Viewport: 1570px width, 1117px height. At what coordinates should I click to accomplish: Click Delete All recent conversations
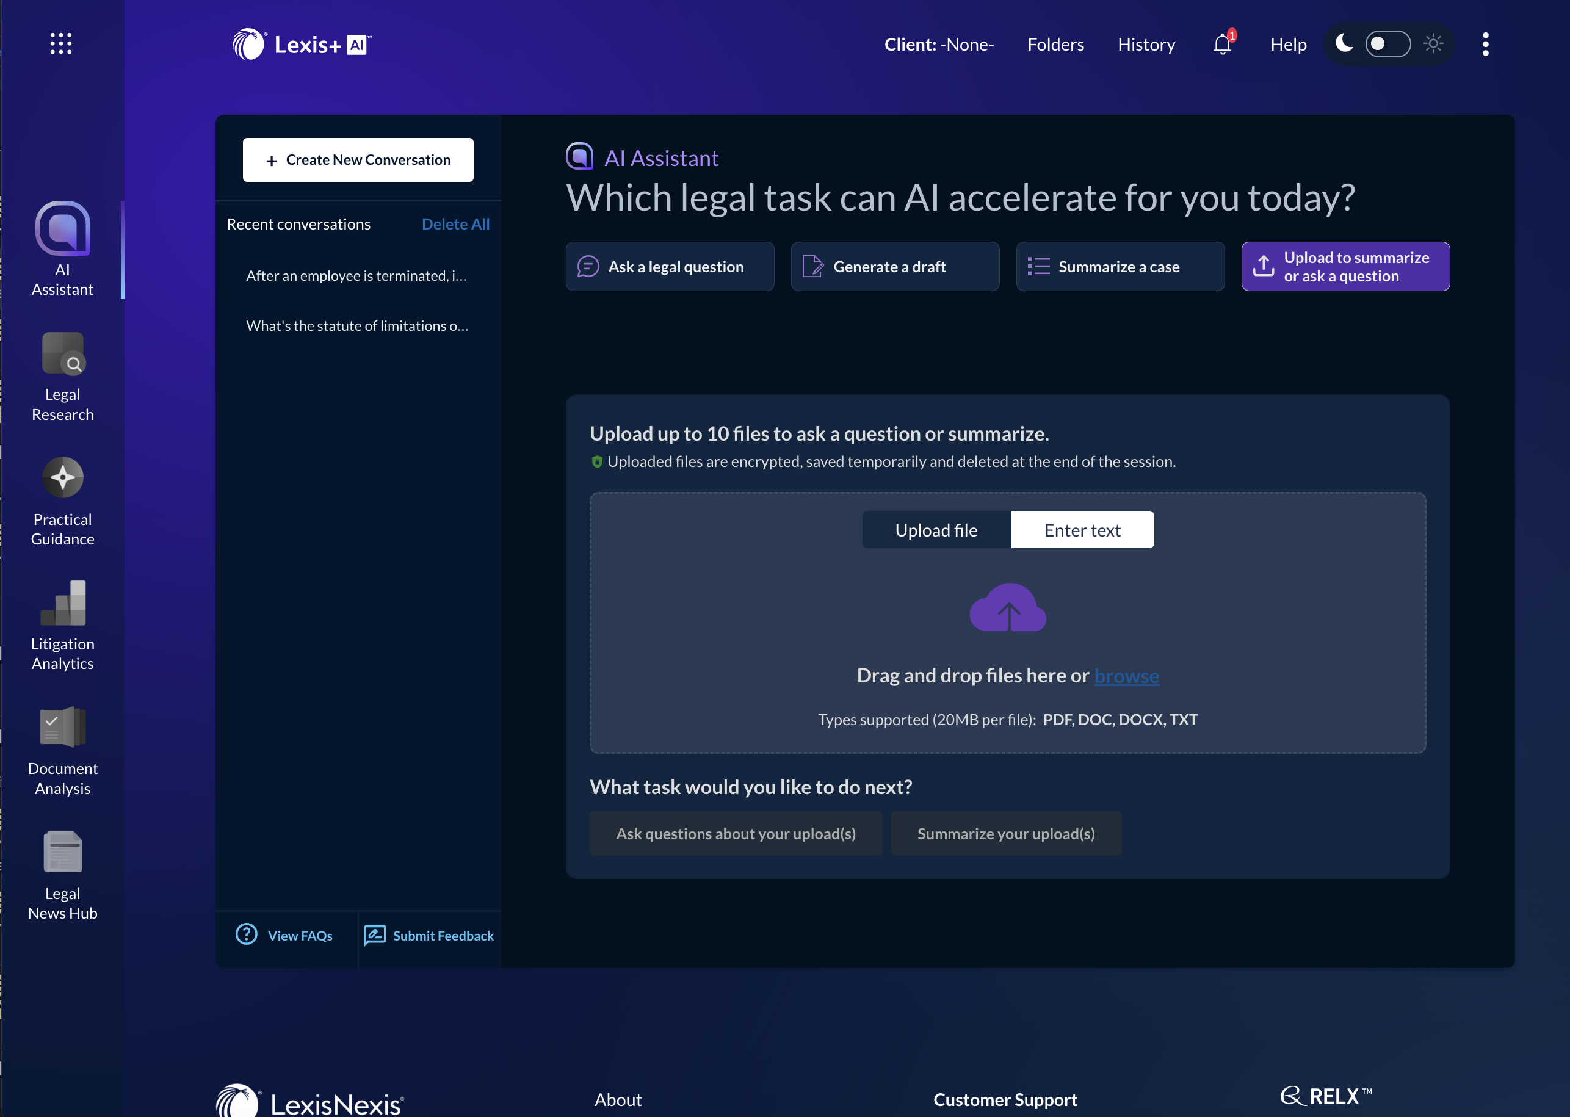(455, 224)
